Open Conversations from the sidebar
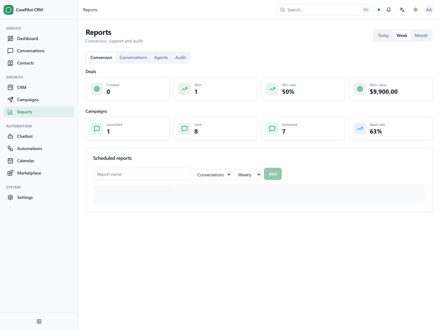Image resolution: width=440 pixels, height=330 pixels. (x=39, y=51)
